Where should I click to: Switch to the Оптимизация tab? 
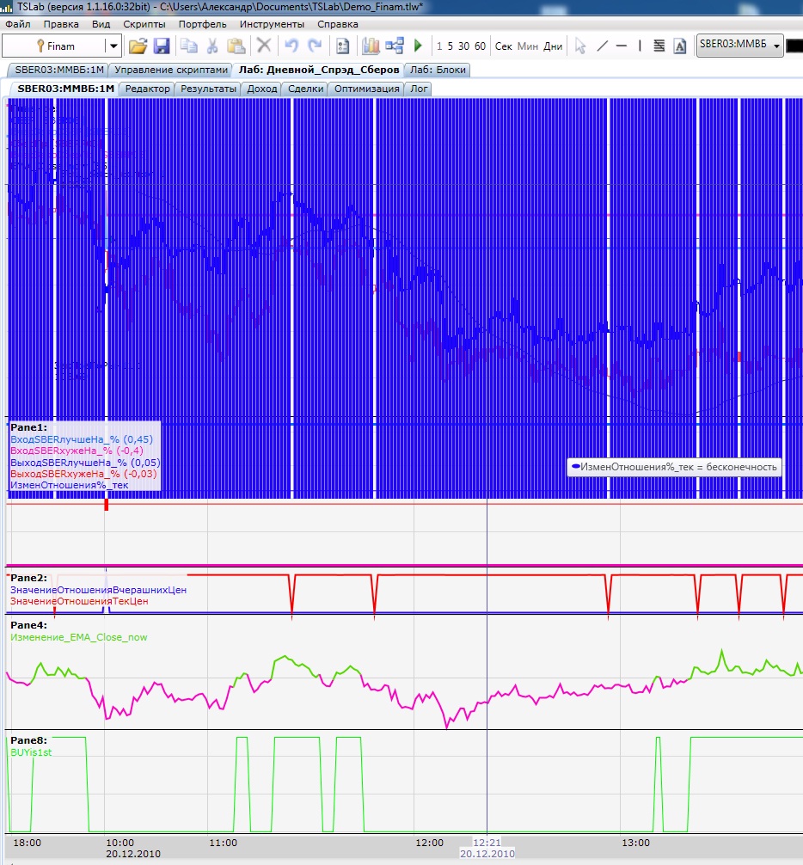[366, 89]
